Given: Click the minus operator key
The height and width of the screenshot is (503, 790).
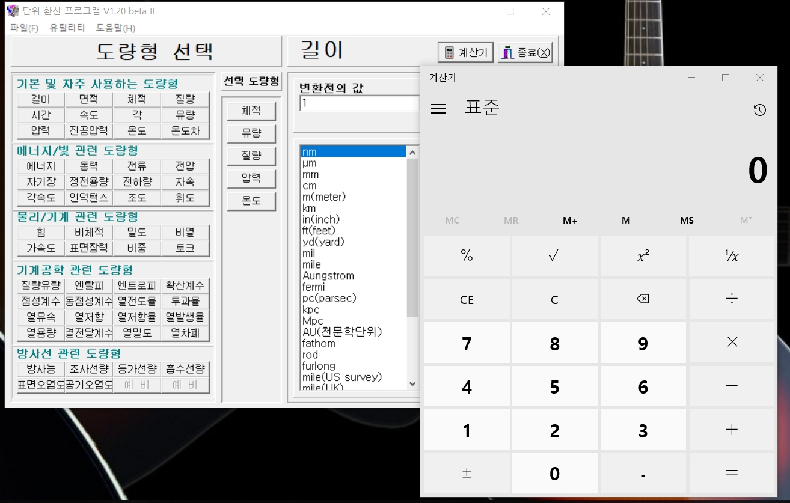Looking at the screenshot, I should pos(731,386).
